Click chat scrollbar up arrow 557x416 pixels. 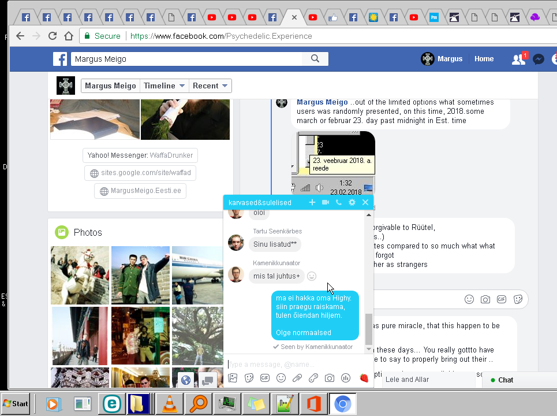[369, 215]
